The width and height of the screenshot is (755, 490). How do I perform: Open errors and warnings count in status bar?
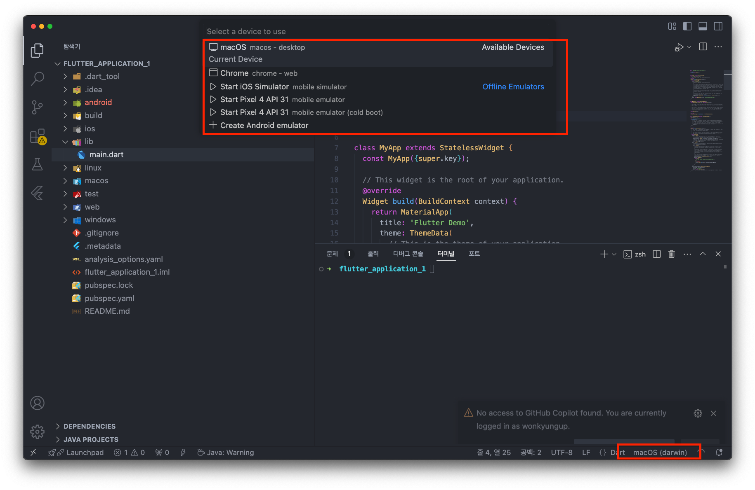(x=129, y=453)
